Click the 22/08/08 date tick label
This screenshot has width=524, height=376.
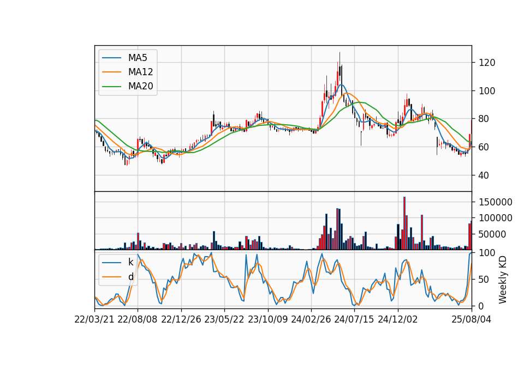point(138,319)
